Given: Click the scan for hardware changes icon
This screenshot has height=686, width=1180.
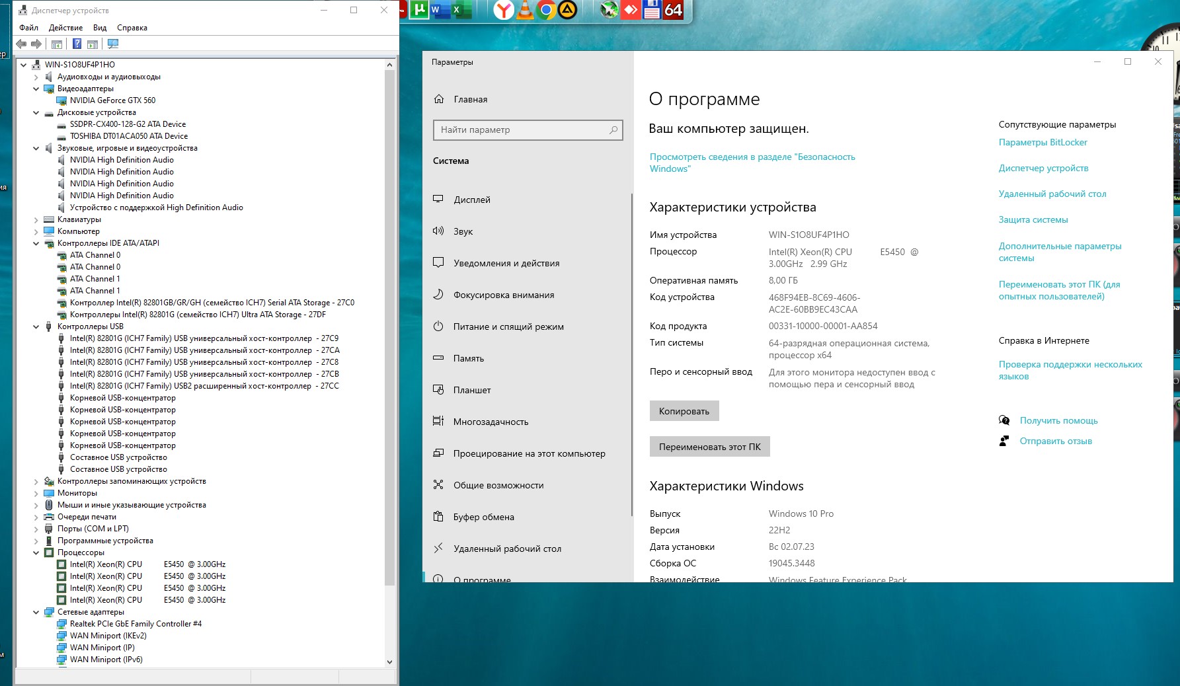Looking at the screenshot, I should [x=113, y=44].
